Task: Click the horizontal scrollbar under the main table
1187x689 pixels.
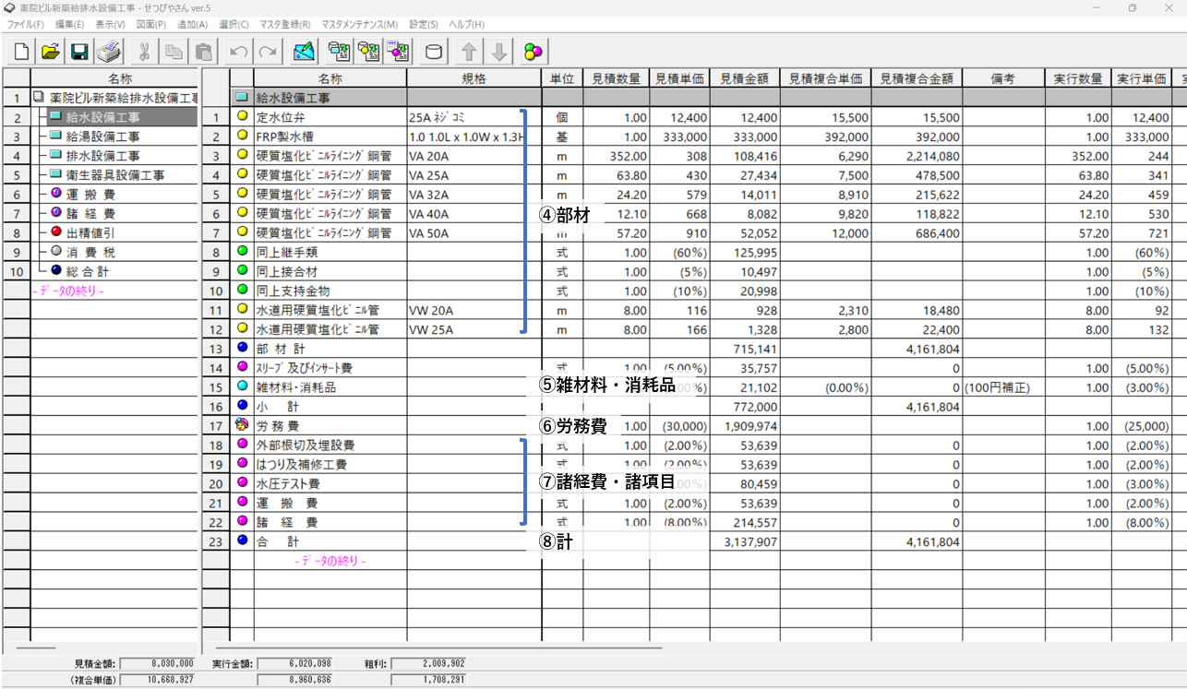Action: pos(434,648)
